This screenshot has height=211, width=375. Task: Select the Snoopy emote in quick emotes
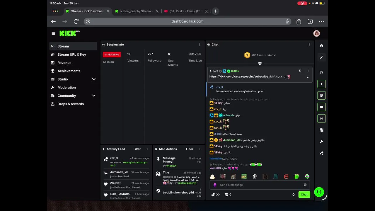pos(254,176)
